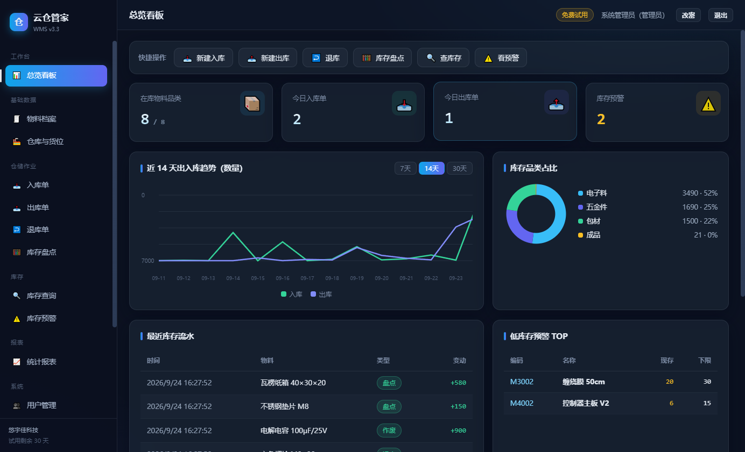Image resolution: width=745 pixels, height=452 pixels.
Task: Go to 统计报表 in the sidebar
Action: 57,362
